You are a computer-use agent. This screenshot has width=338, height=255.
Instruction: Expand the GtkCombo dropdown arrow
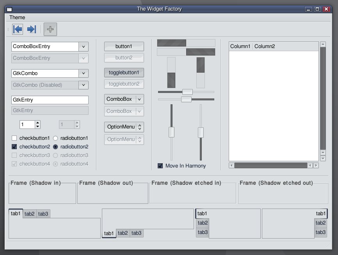[84, 73]
